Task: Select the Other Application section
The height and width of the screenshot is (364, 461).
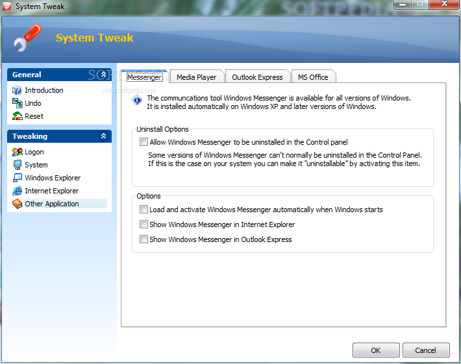Action: click(x=52, y=204)
